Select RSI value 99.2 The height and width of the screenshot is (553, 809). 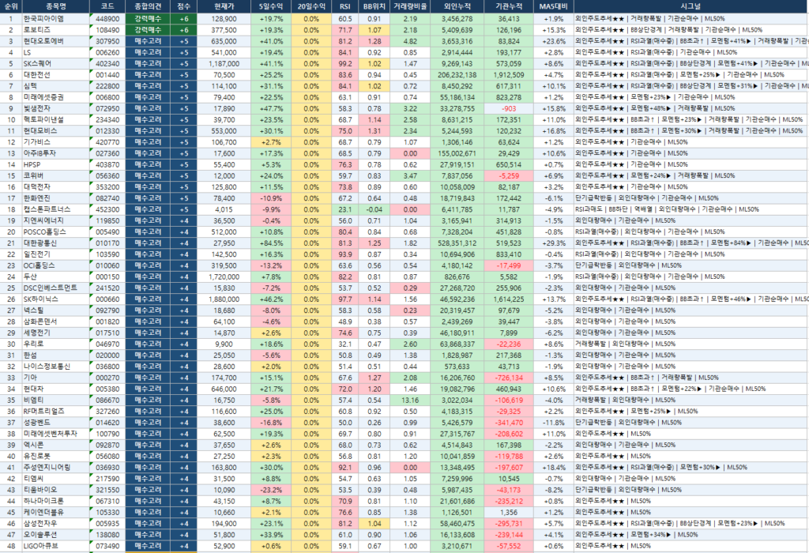click(x=344, y=63)
